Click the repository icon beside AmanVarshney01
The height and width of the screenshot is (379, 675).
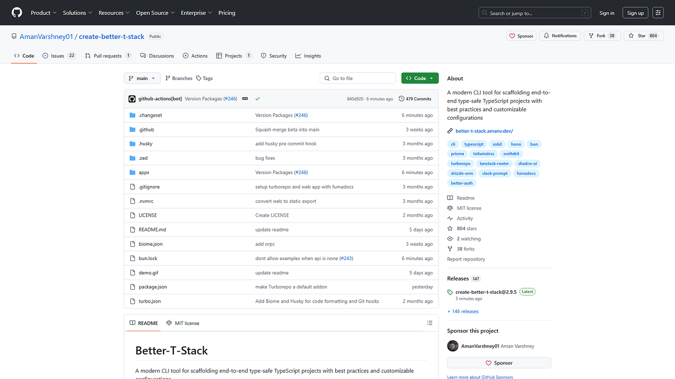(14, 36)
